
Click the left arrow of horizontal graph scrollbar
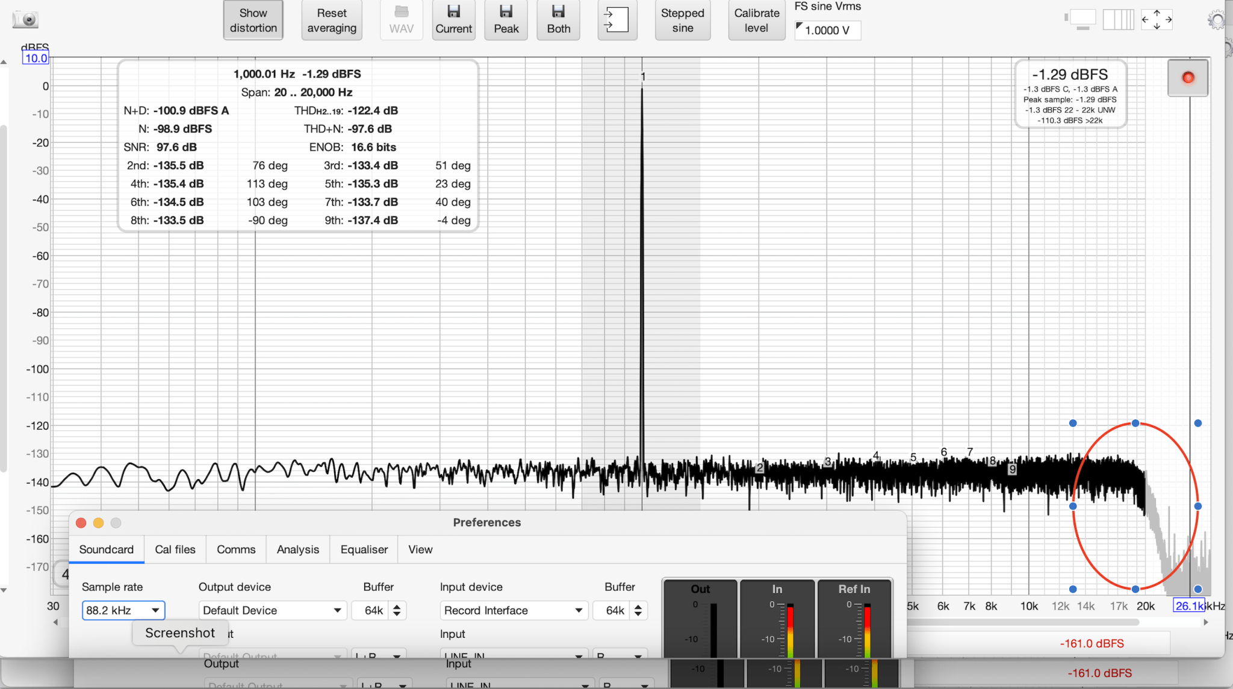(56, 622)
